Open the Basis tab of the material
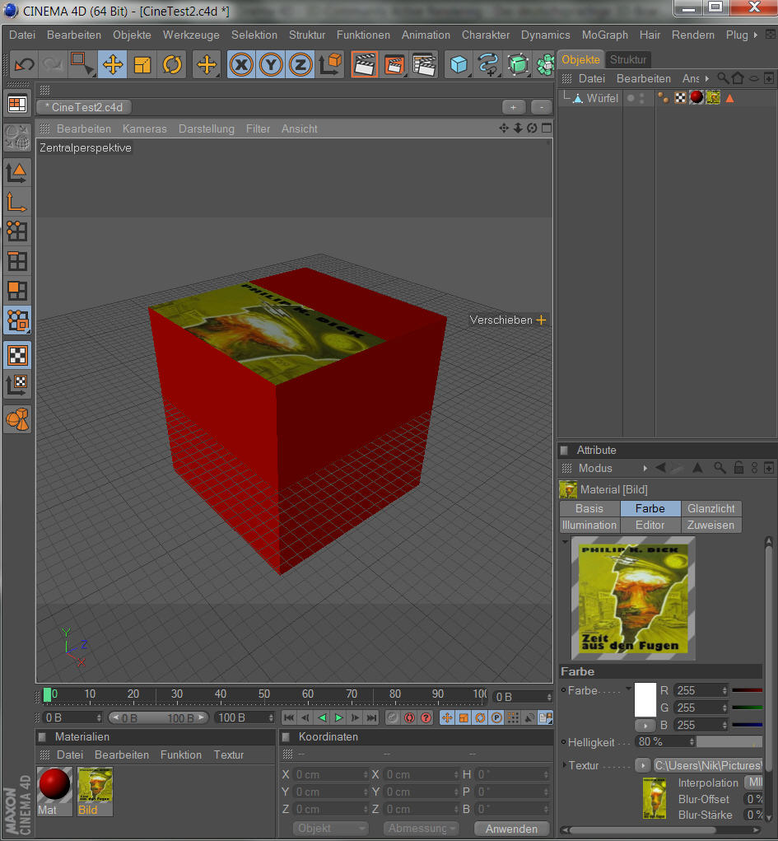This screenshot has width=778, height=841. click(589, 508)
